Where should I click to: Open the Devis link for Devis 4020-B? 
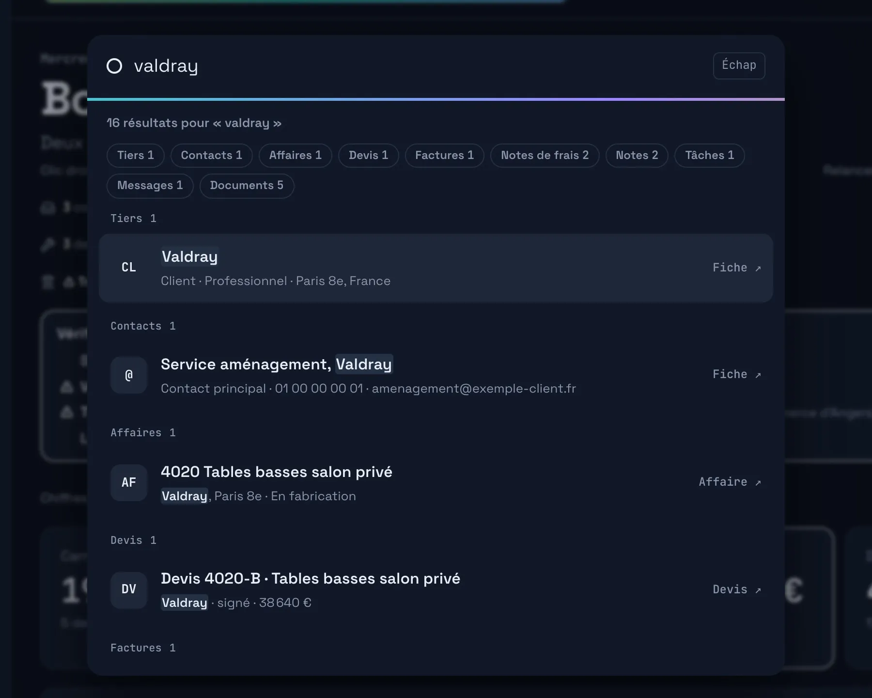(737, 589)
